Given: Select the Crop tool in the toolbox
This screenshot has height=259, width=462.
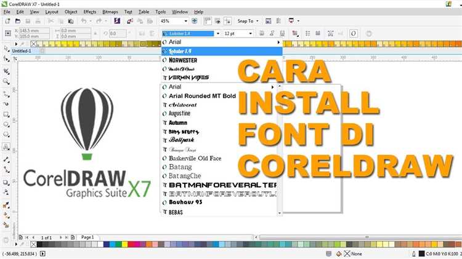Looking at the screenshot, I should point(6,70).
